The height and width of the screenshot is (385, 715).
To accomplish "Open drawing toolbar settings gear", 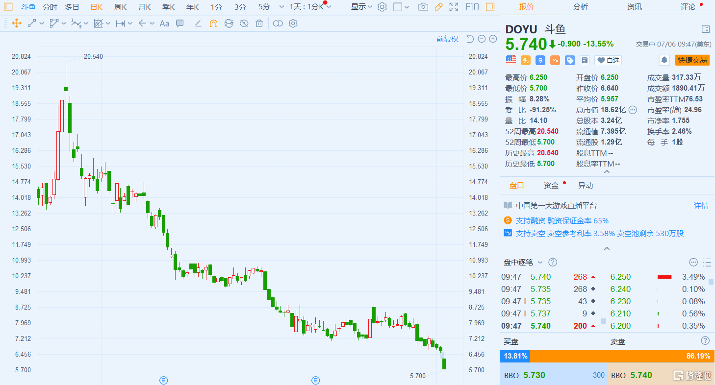I will pos(293,23).
